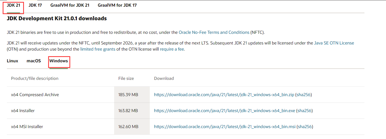Switch to the macOS downloads tab
Viewport: 386px width, 139px height.
click(34, 61)
